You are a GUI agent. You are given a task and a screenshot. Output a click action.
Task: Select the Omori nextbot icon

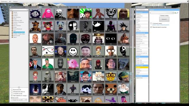tap(86, 89)
